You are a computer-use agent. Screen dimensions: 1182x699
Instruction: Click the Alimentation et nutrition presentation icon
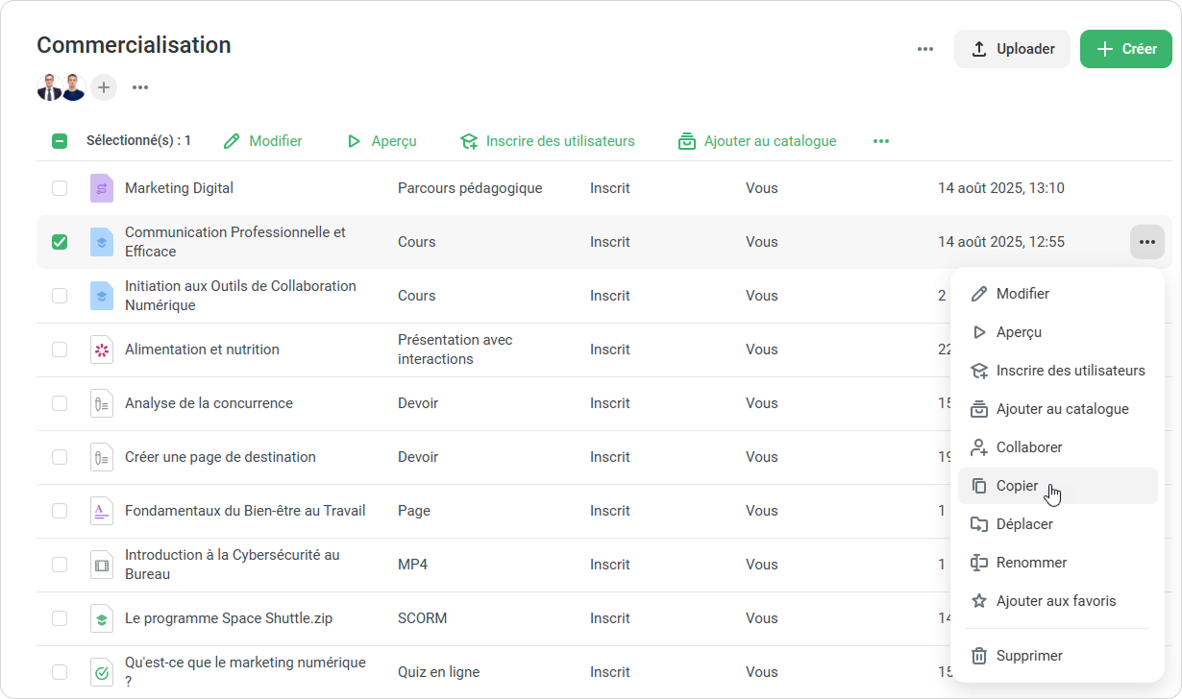(x=102, y=349)
